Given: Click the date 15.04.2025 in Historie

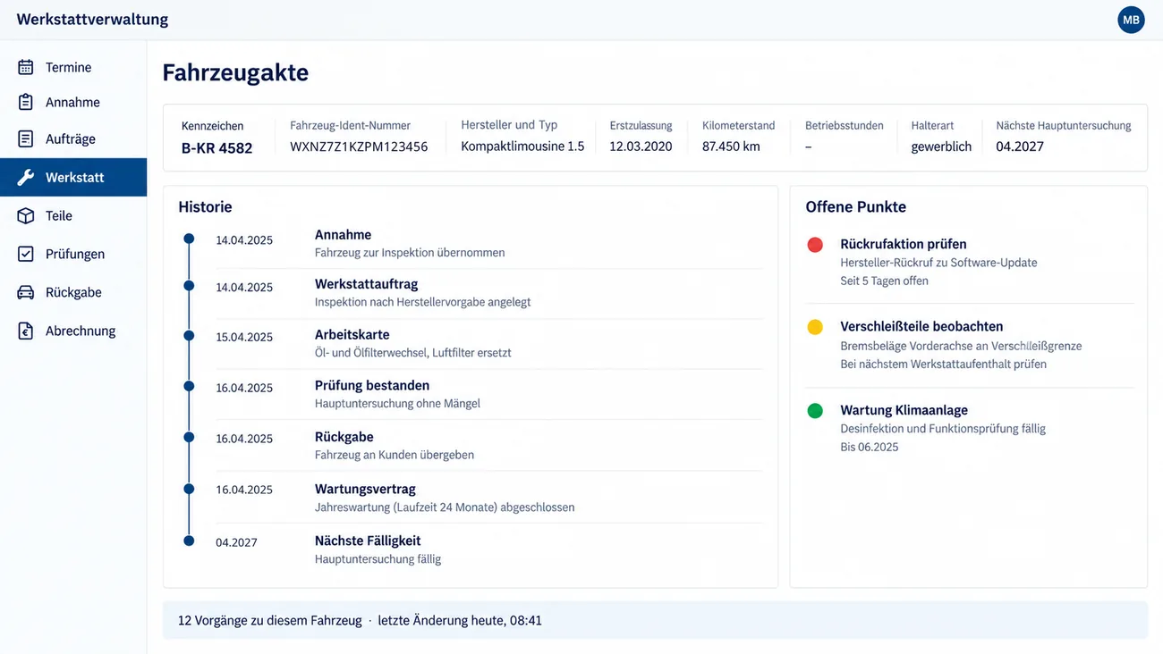Looking at the screenshot, I should coord(244,337).
